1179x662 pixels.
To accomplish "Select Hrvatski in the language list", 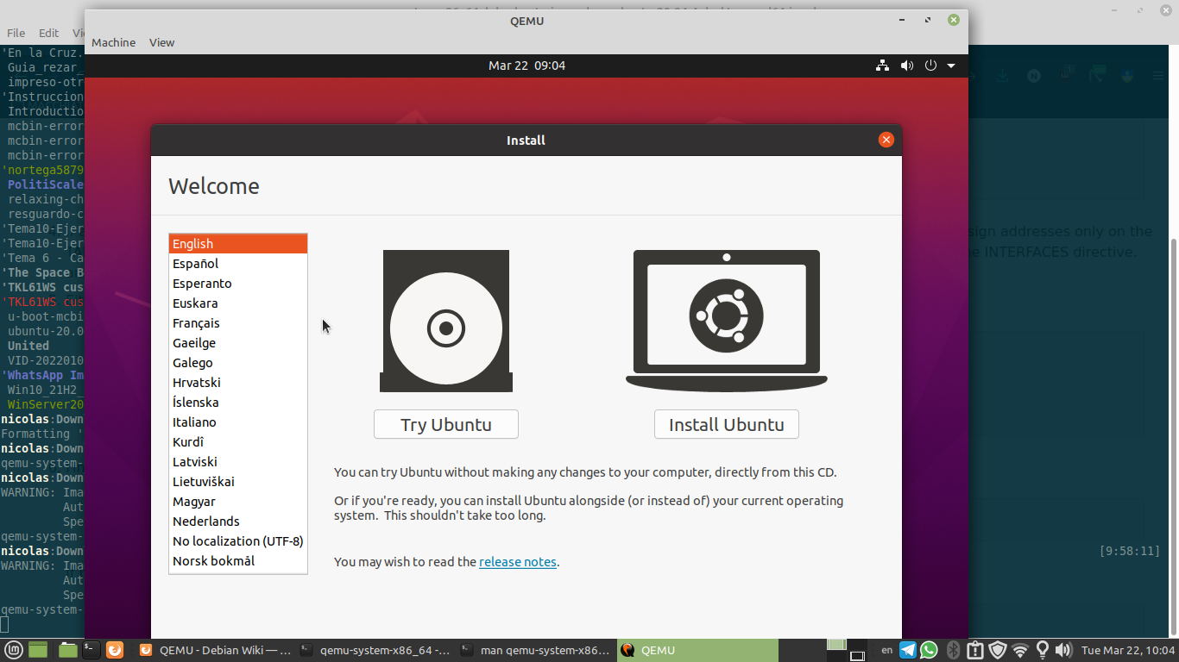I will [238, 383].
